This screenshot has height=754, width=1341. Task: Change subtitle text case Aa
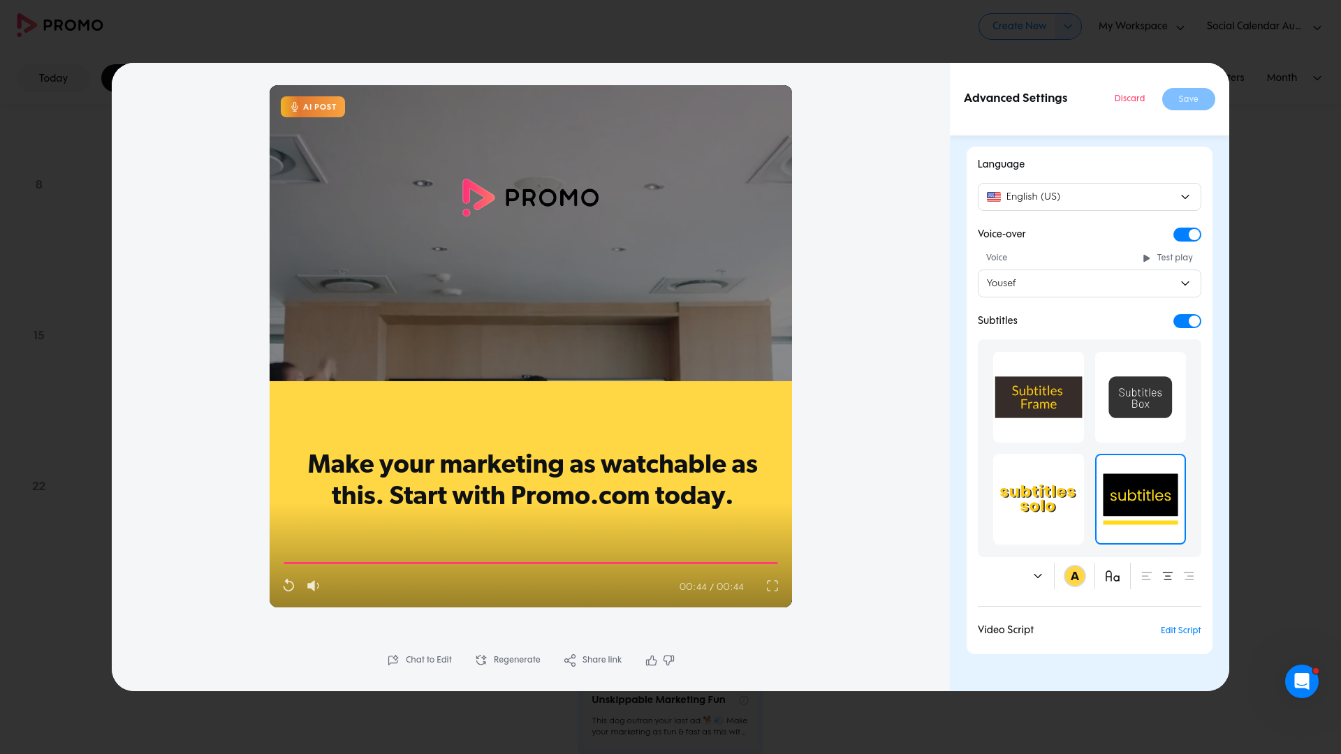click(1113, 576)
